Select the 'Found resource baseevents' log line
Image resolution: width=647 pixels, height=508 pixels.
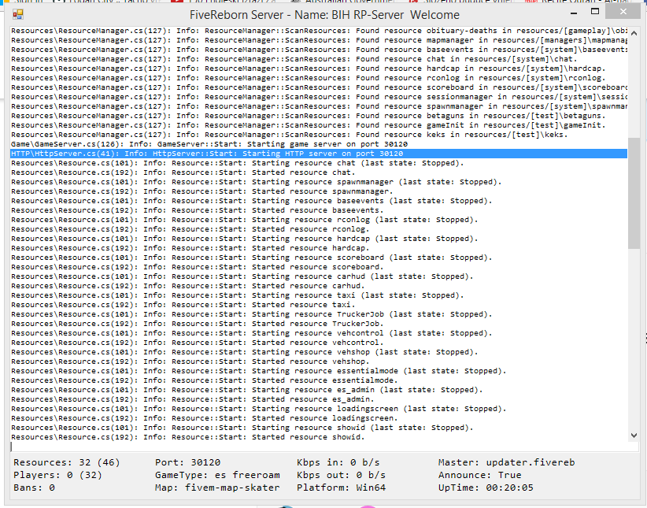[319, 50]
